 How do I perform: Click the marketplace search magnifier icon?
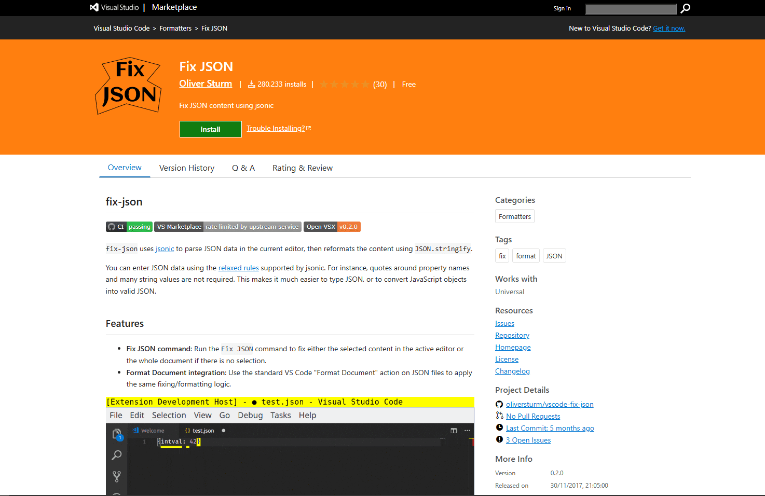(685, 9)
